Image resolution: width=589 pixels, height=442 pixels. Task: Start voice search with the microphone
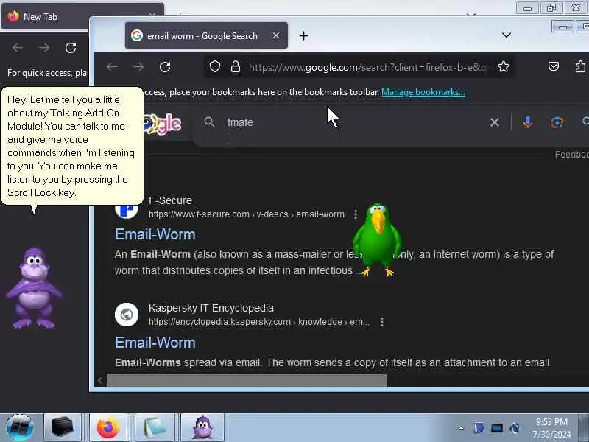(x=528, y=122)
